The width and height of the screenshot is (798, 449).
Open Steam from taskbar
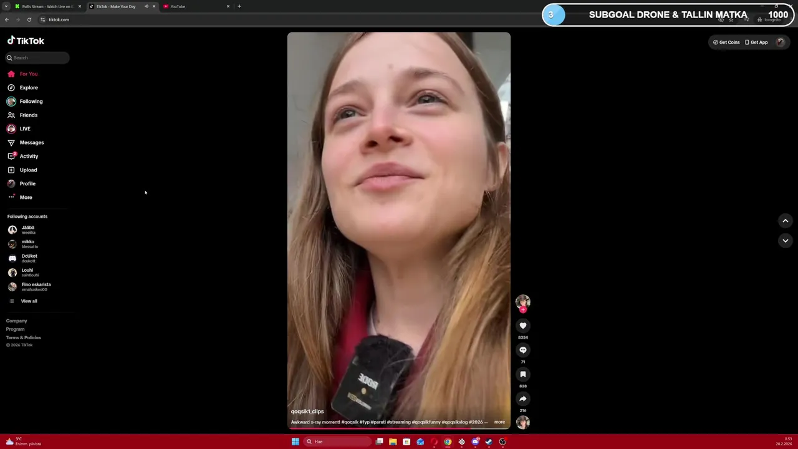coord(489,442)
